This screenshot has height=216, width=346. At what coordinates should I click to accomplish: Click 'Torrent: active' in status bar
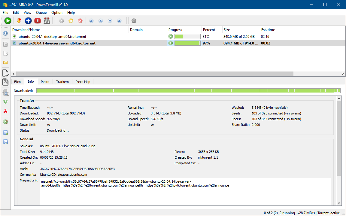click(x=329, y=213)
